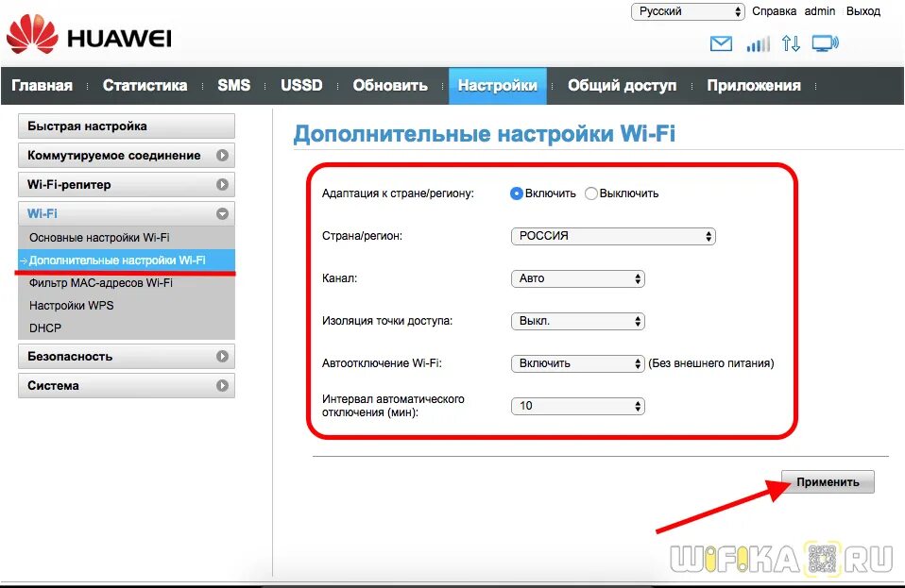Open the Справка help link
905x588 pixels.
(775, 11)
